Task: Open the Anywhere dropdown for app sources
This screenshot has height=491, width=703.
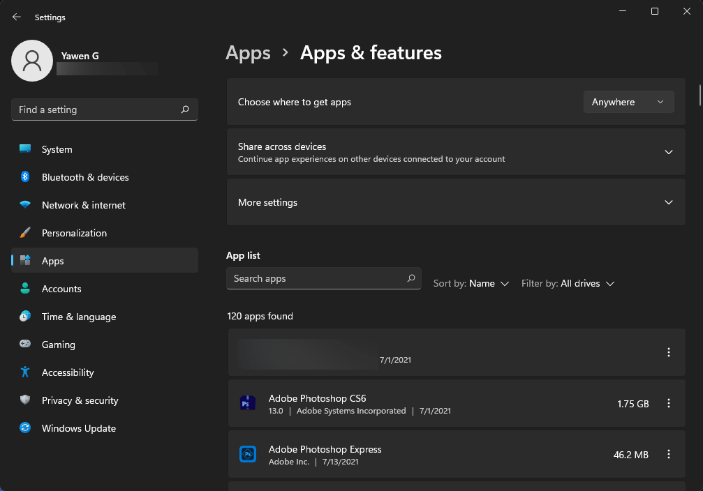Action: [628, 102]
